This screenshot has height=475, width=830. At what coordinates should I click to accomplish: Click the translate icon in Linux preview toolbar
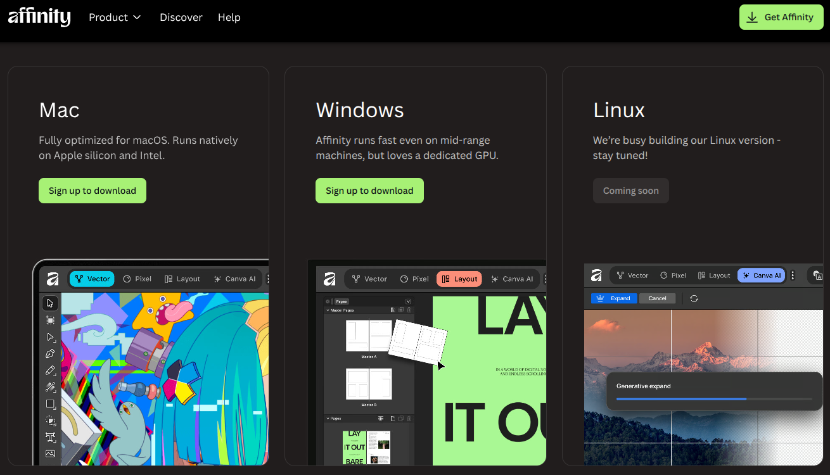pyautogui.click(x=818, y=275)
